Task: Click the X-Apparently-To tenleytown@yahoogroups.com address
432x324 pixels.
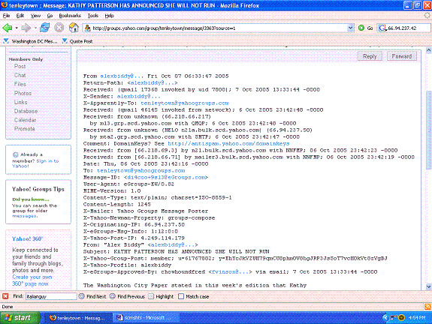Action: coord(185,103)
